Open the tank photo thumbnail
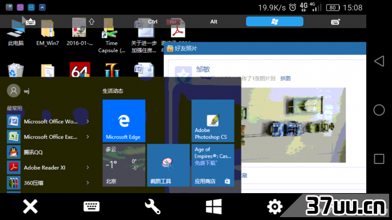This screenshot has height=220, width=392. pyautogui.click(x=293, y=125)
